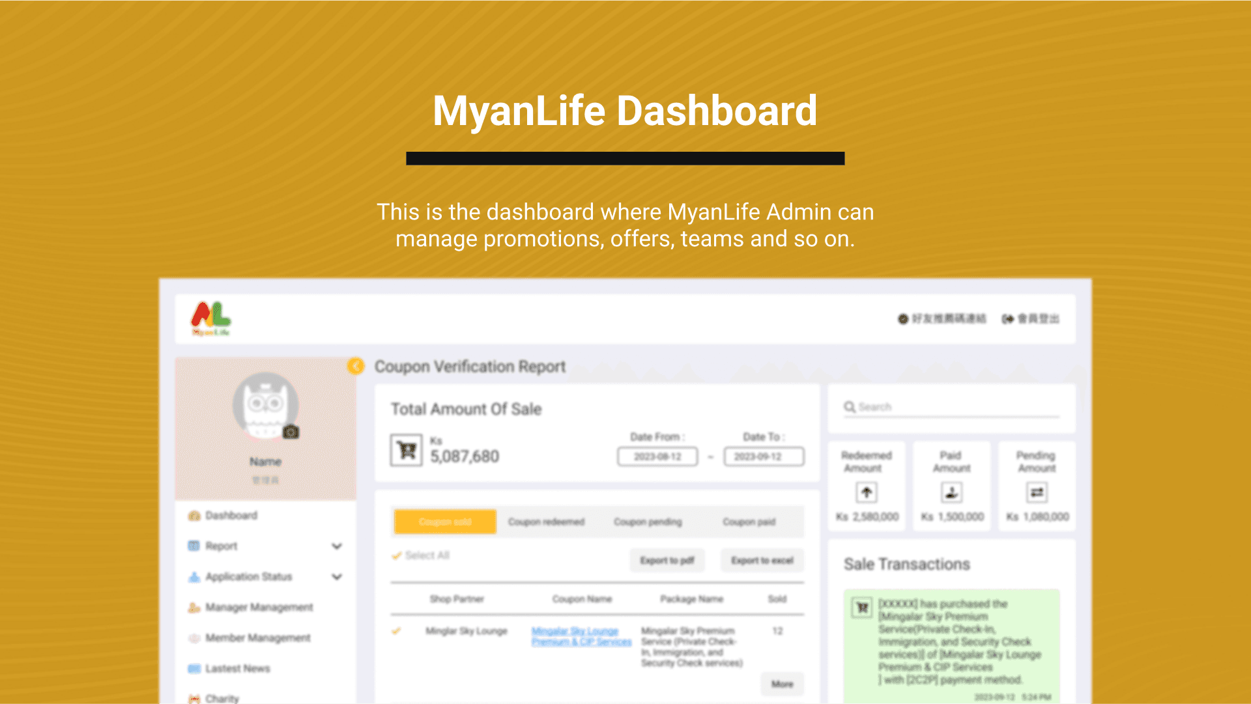Click the Dashboard sidebar icon

[x=194, y=516]
